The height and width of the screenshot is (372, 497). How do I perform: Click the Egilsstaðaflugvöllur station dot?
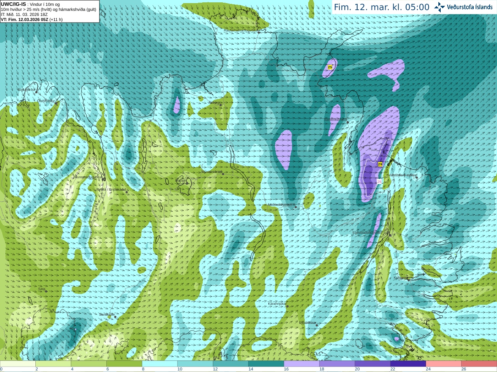pyautogui.click(x=391, y=235)
